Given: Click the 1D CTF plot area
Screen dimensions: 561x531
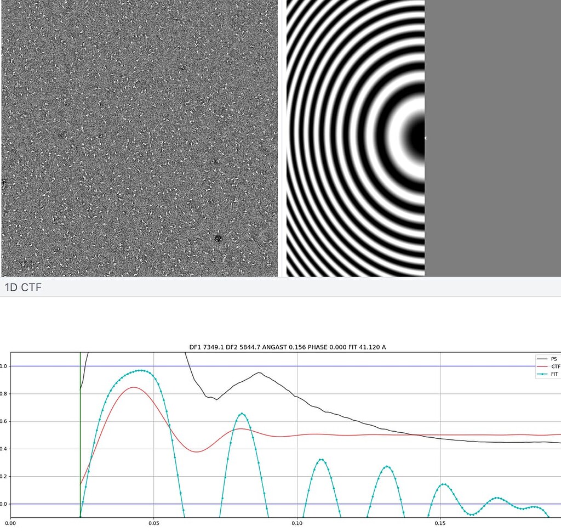Looking at the screenshot, I should click(286, 434).
